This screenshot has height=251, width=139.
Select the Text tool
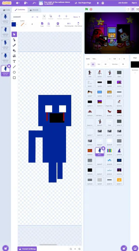[14, 61]
